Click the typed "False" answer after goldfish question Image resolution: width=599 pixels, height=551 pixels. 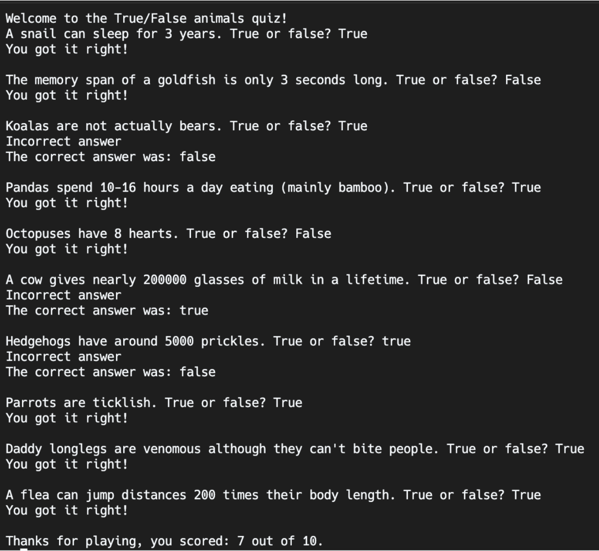click(x=523, y=80)
